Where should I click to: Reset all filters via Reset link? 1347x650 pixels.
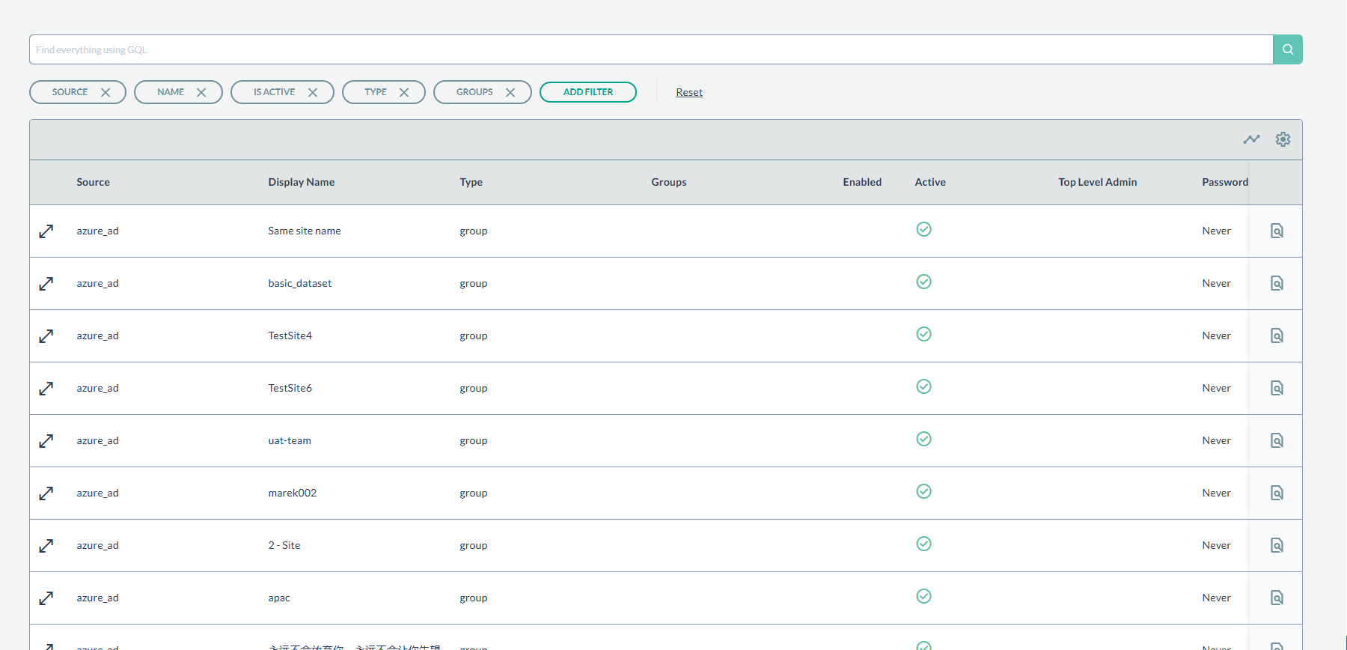tap(688, 93)
